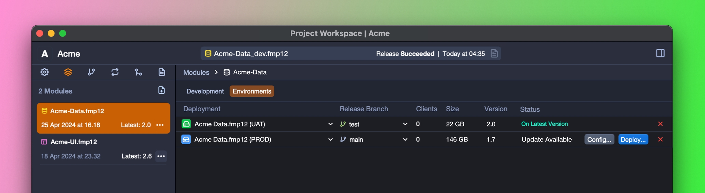Open the more options for Acme-UI.fmp12

coord(161,156)
